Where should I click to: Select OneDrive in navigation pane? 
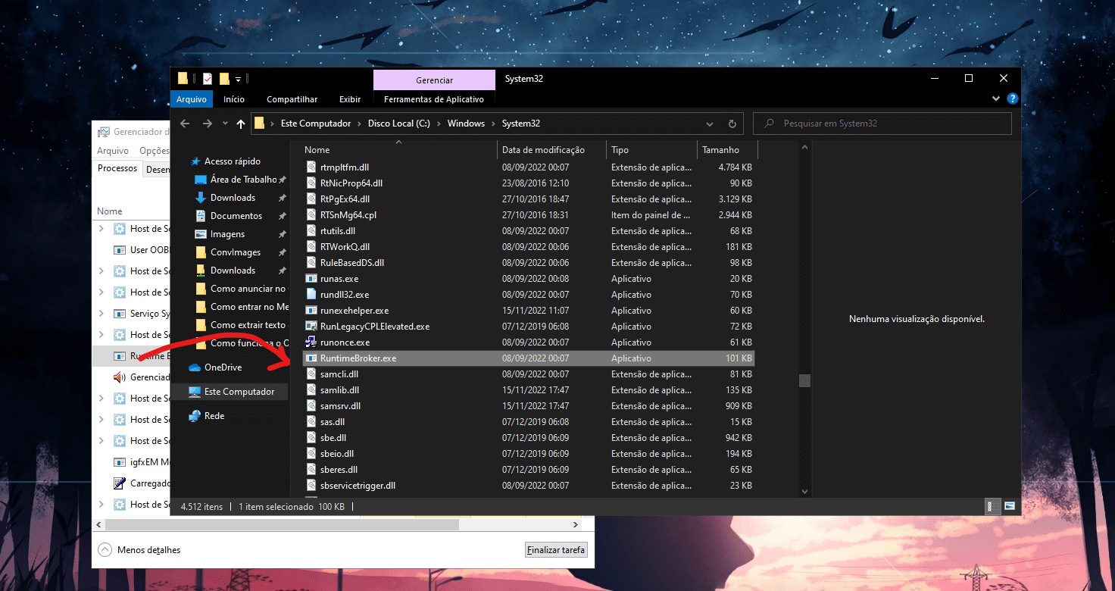tap(223, 367)
